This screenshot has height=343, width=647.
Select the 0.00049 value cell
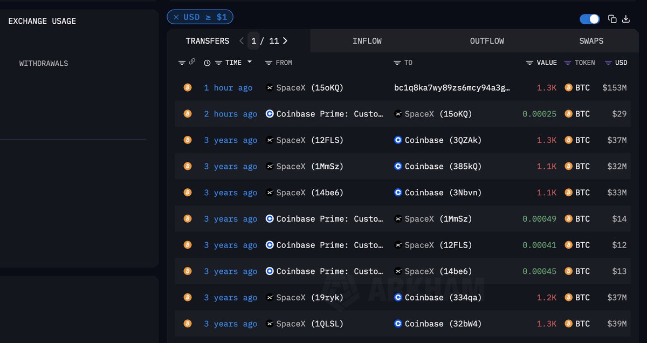coord(539,219)
